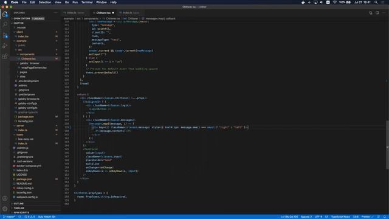
Task: Open notifications bell in status bar
Action: pyautogui.click(x=385, y=217)
